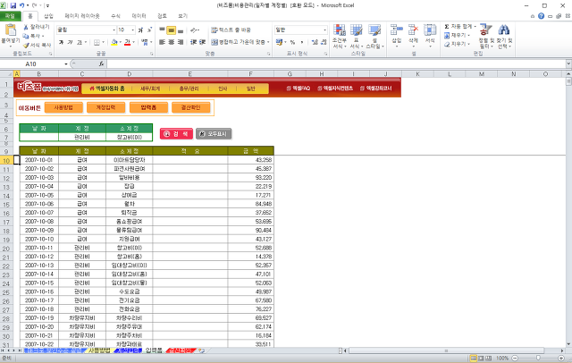
Task: Click the cell Format (서식) icon
Action: [x=430, y=30]
